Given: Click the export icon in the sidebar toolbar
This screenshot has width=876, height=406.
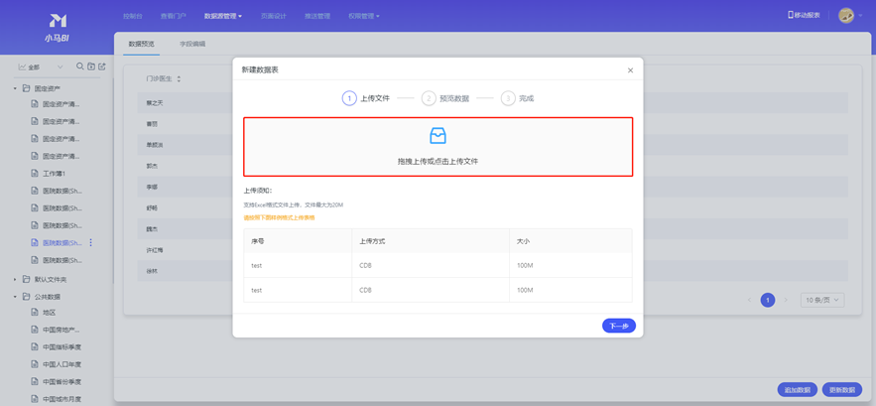Looking at the screenshot, I should pyautogui.click(x=102, y=67).
